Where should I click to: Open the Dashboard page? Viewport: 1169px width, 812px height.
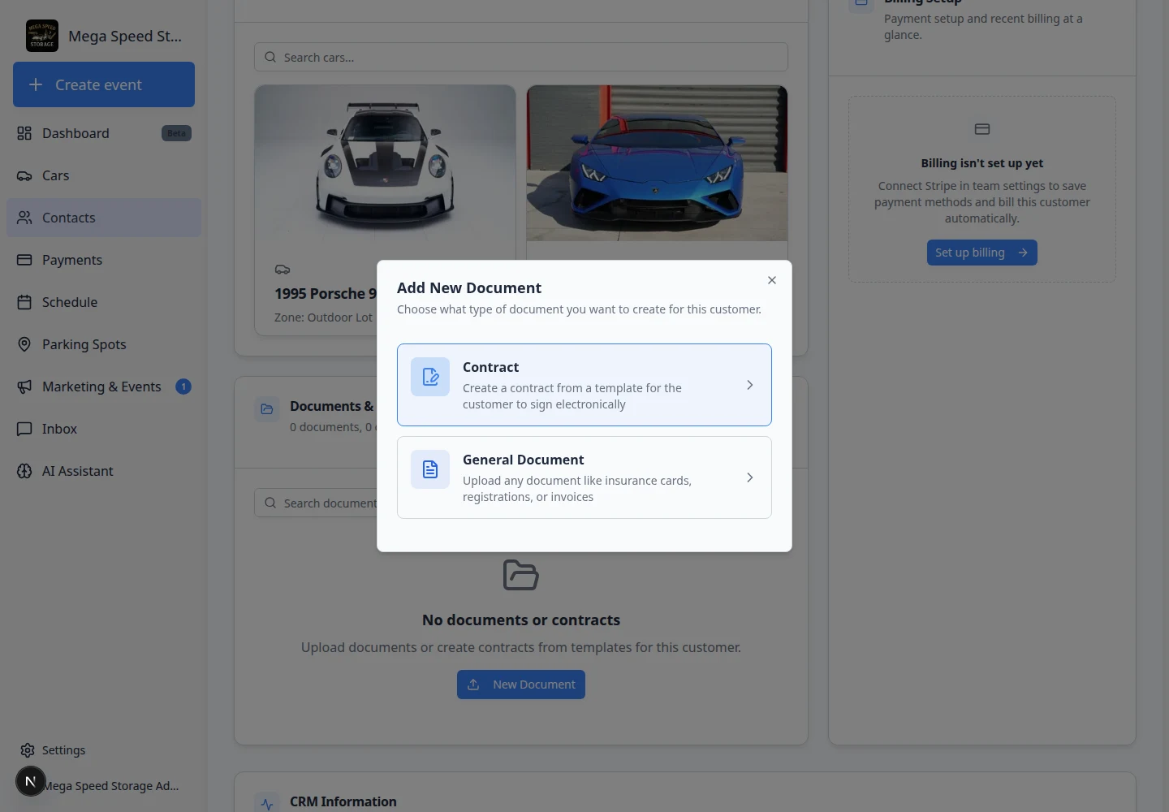point(104,133)
